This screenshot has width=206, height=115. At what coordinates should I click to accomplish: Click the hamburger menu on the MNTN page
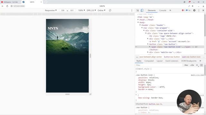coord(85,28)
